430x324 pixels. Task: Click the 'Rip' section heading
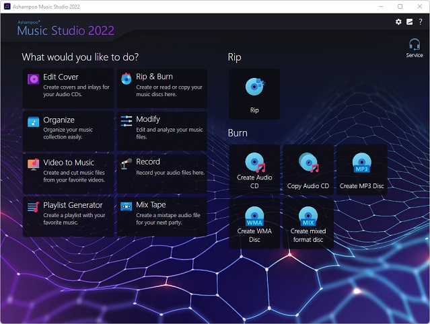tap(234, 57)
